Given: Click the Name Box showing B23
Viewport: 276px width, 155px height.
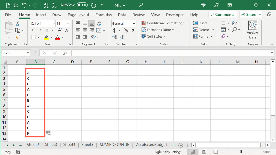Looking at the screenshot, I should (14, 53).
